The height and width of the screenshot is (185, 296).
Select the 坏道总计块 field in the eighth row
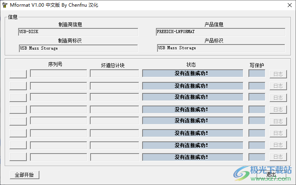[115, 157]
